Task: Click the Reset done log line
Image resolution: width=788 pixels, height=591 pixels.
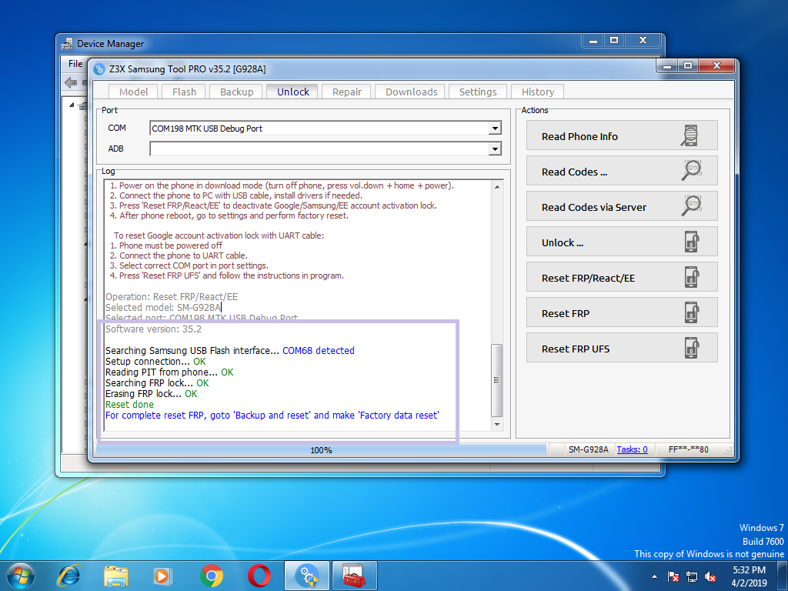Action: 129,405
